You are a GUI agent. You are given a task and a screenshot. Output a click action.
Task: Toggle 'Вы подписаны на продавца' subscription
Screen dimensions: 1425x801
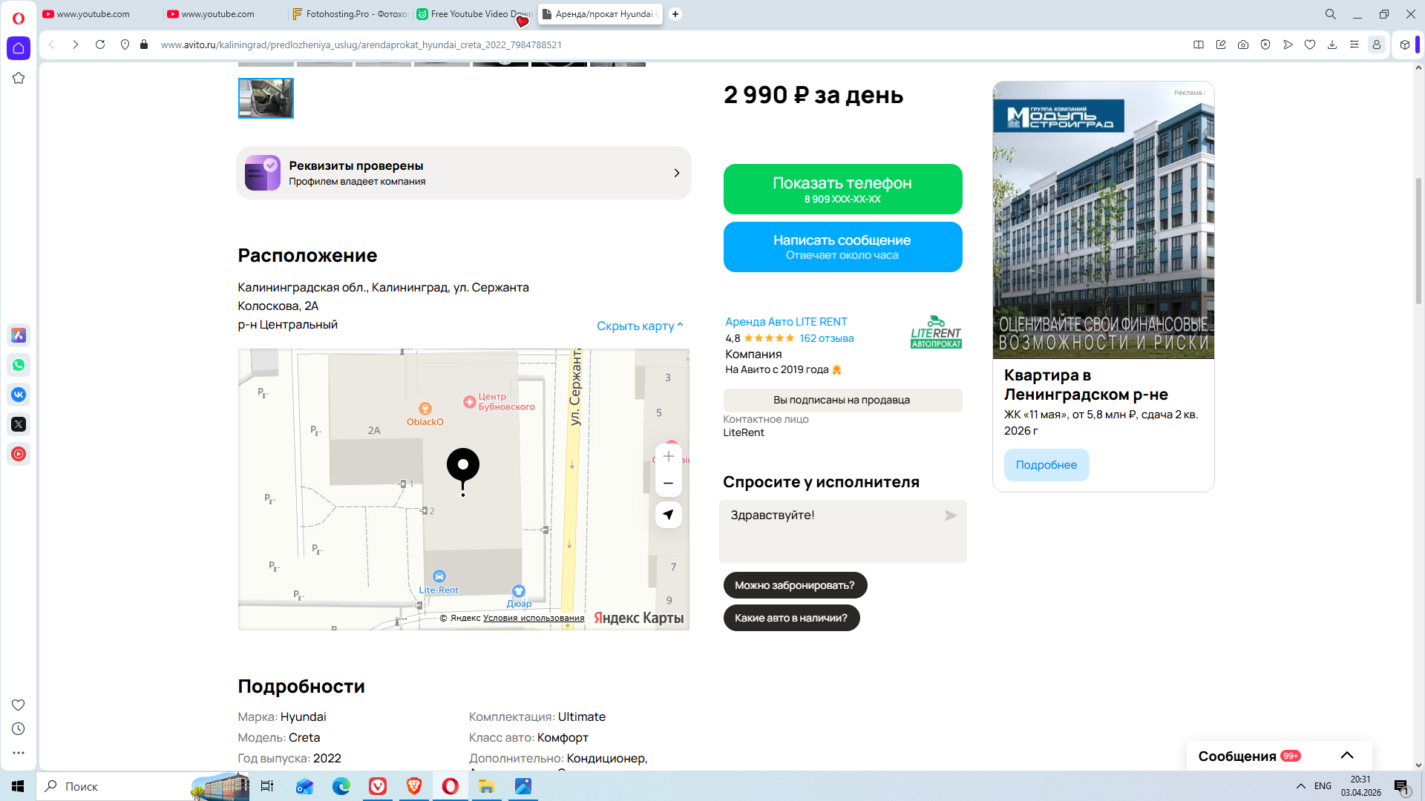click(x=842, y=400)
